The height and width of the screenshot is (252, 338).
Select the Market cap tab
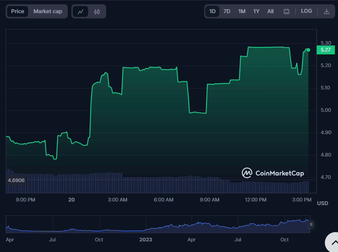(x=48, y=11)
